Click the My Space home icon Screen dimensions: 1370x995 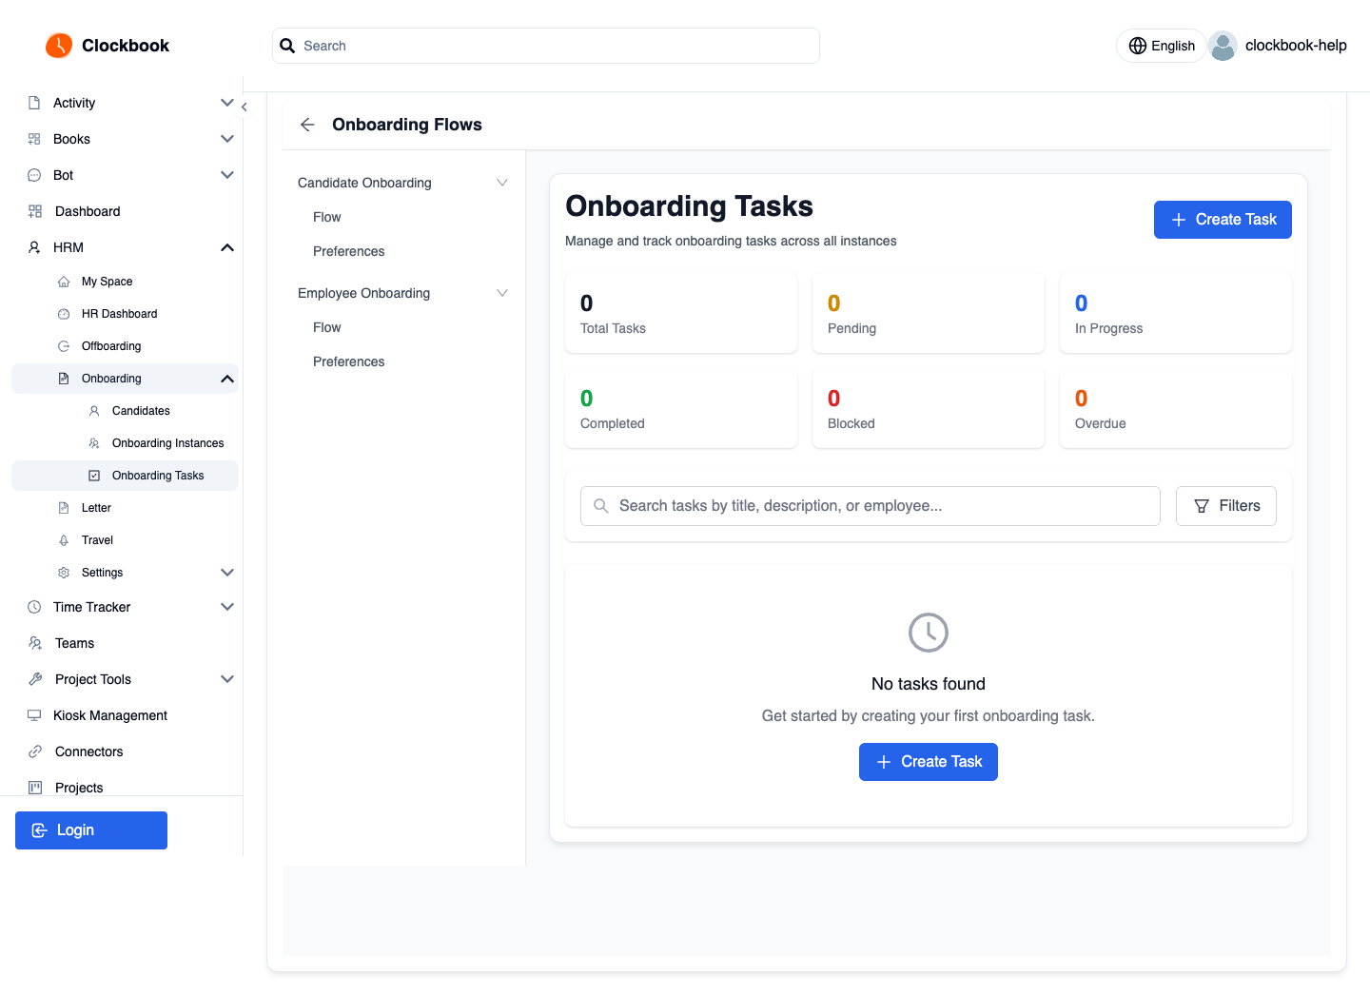[x=64, y=282]
